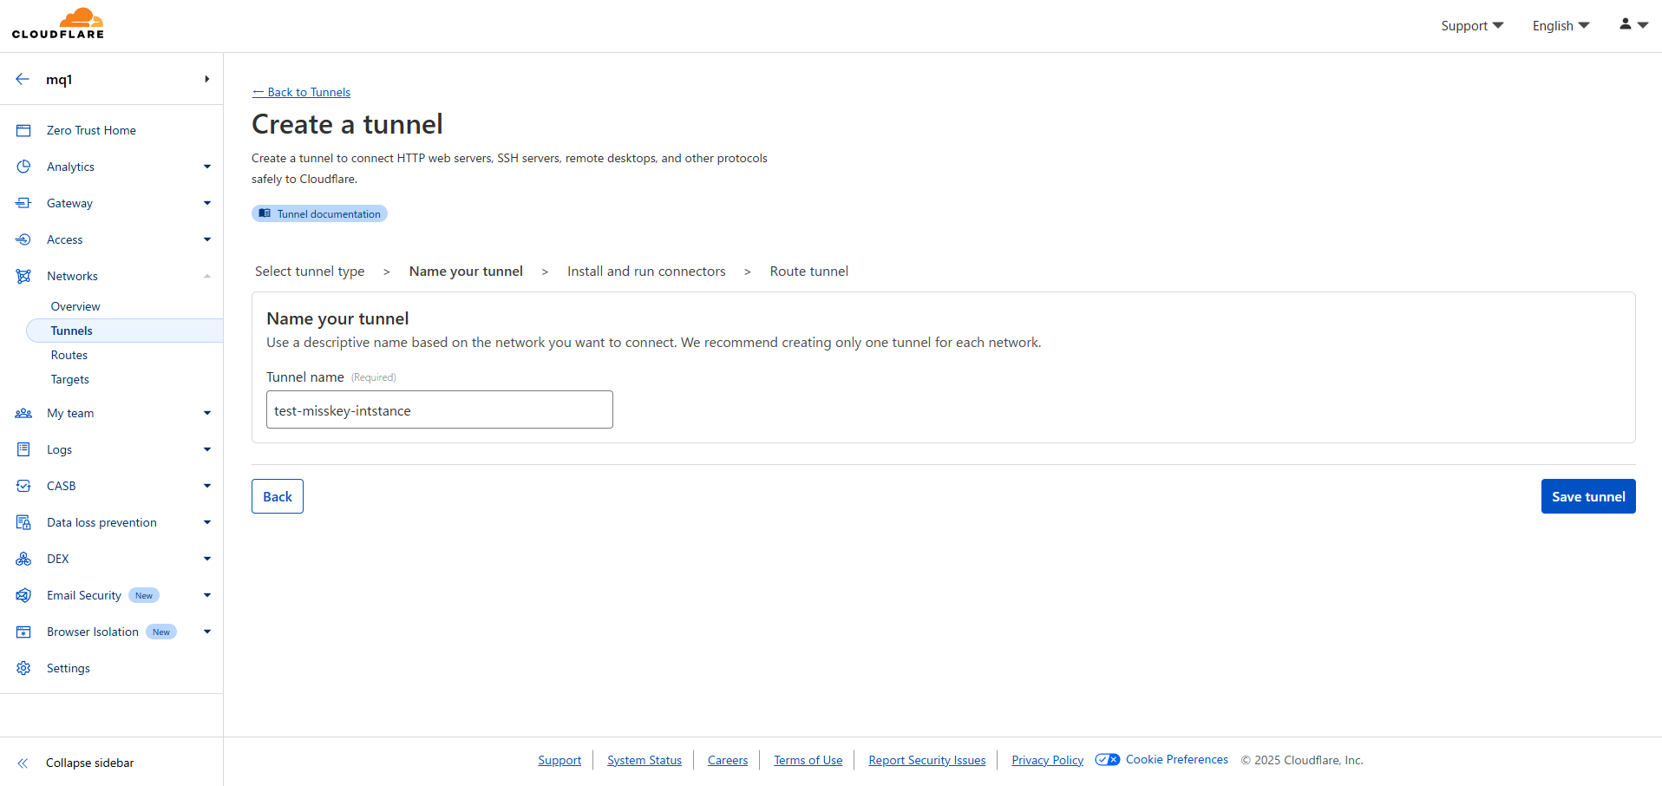
Task: Click the New badge beside Email Security
Action: click(144, 595)
